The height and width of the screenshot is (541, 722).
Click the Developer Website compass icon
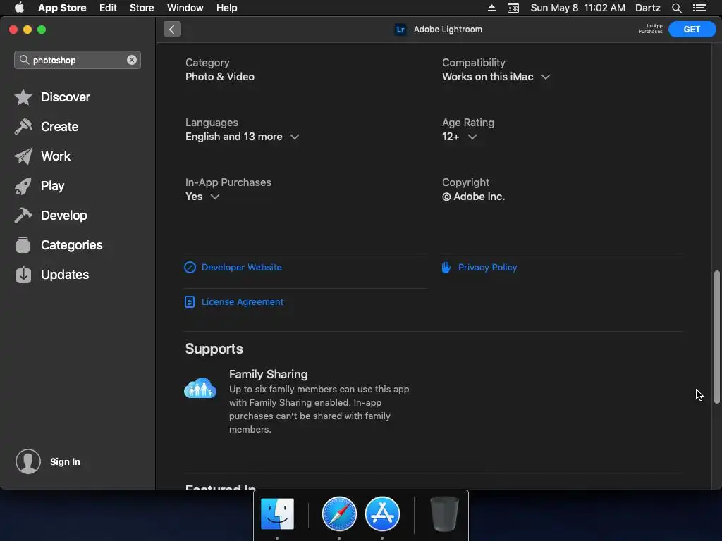[x=190, y=267]
